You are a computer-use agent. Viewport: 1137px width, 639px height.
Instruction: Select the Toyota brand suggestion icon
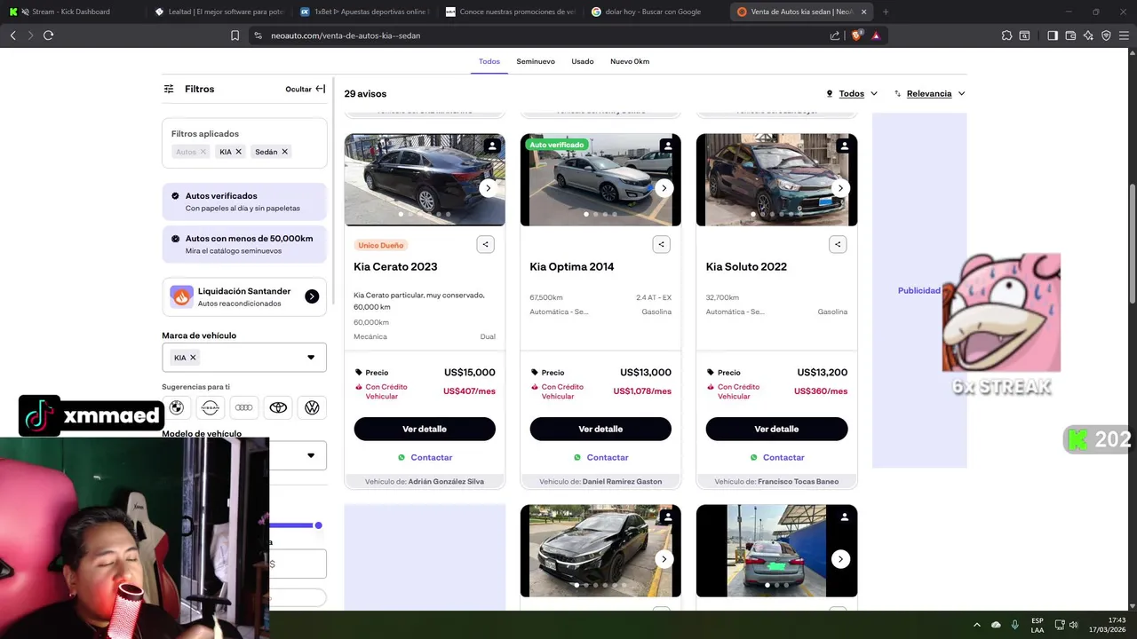click(278, 407)
